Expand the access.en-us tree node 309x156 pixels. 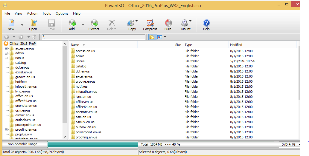click(x=6, y=48)
